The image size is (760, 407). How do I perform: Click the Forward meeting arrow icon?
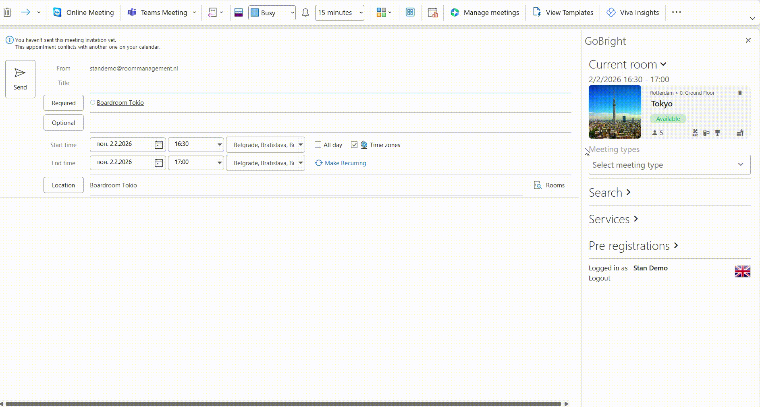click(26, 12)
